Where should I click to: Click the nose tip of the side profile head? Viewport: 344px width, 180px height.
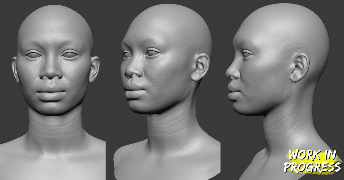228,72
